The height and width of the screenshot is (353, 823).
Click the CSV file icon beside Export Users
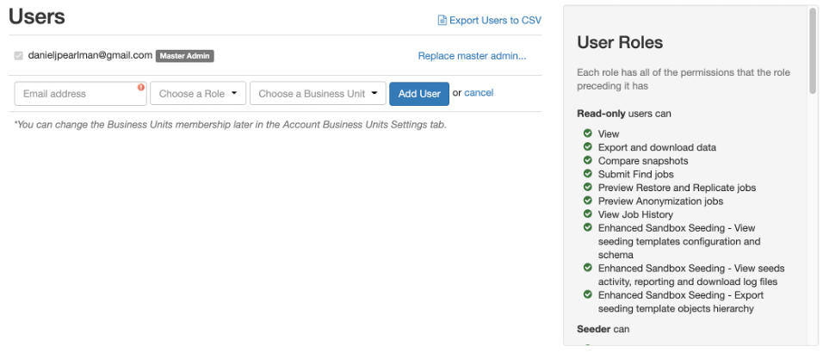point(442,20)
